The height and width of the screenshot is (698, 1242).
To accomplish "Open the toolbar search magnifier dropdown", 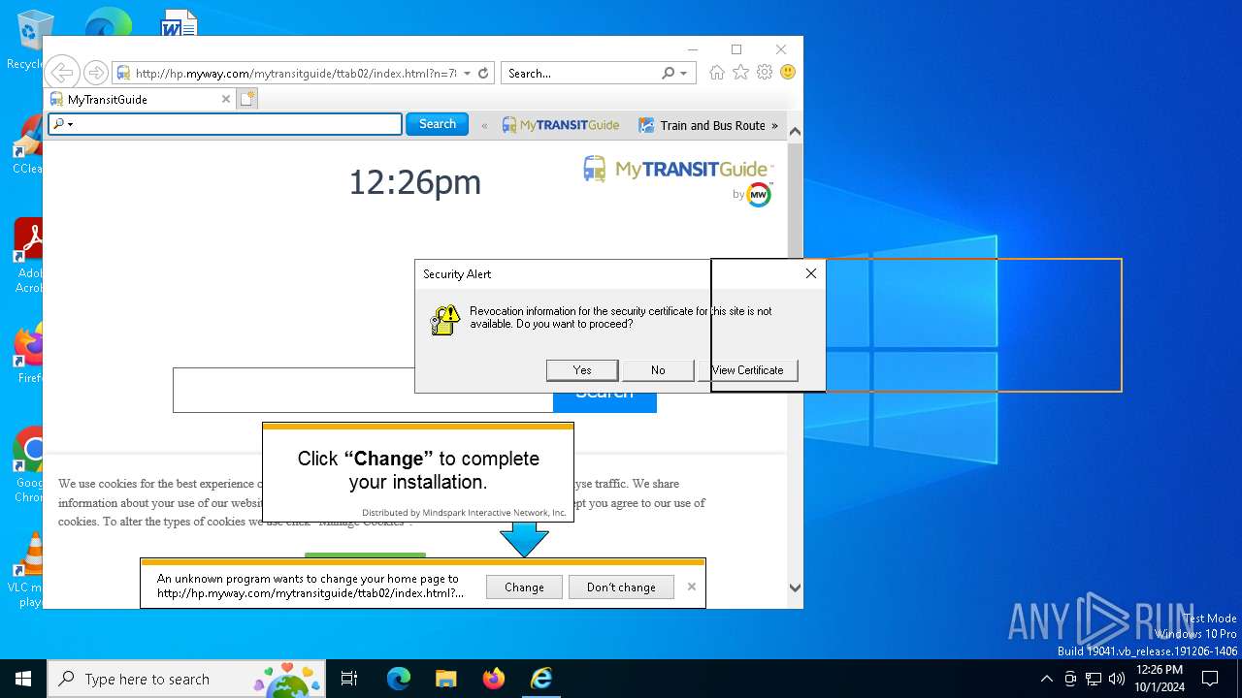I will (x=63, y=124).
